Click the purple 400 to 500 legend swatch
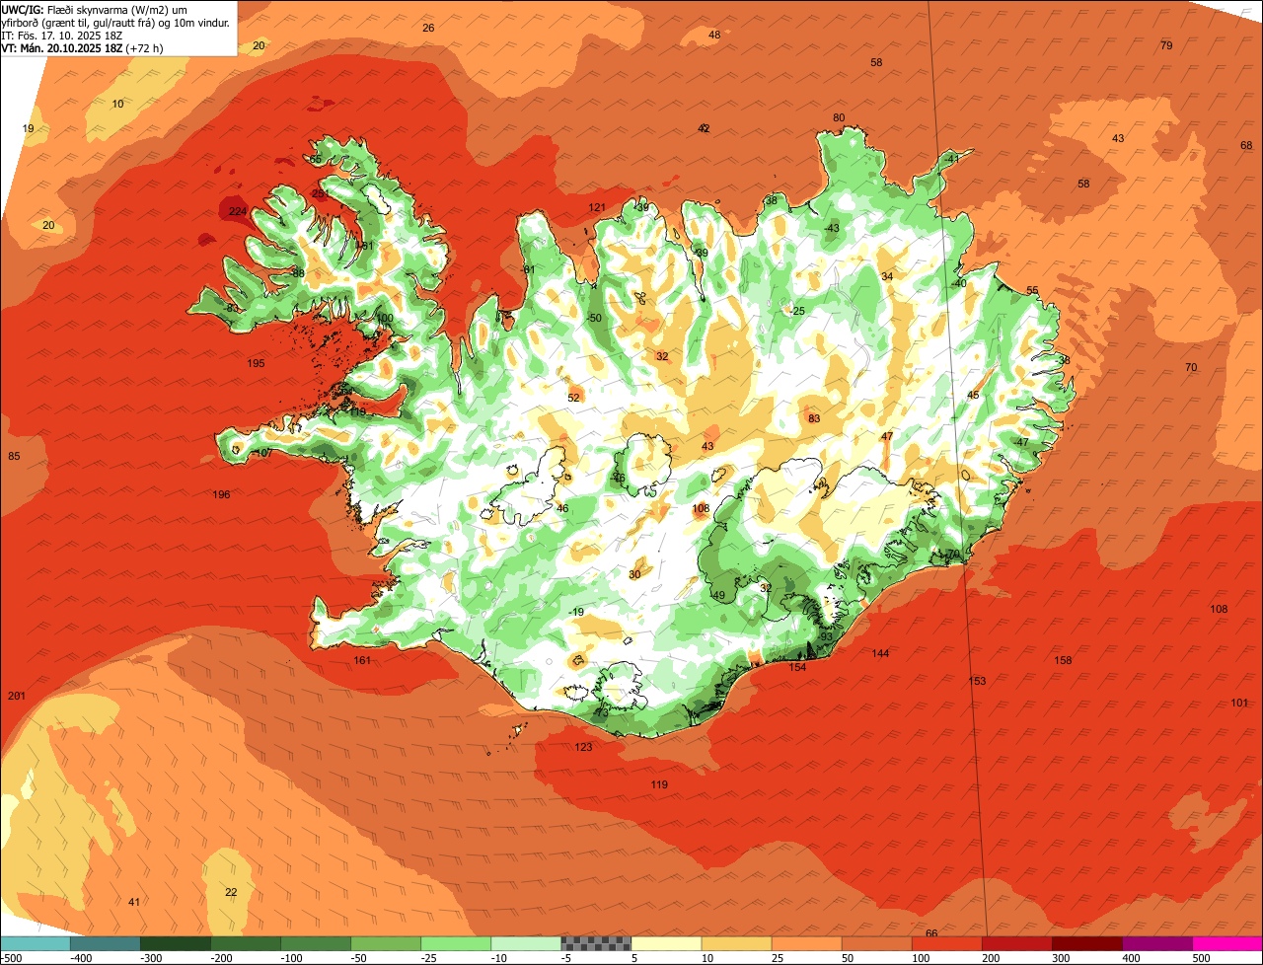1263x965 pixels. 1156,943
